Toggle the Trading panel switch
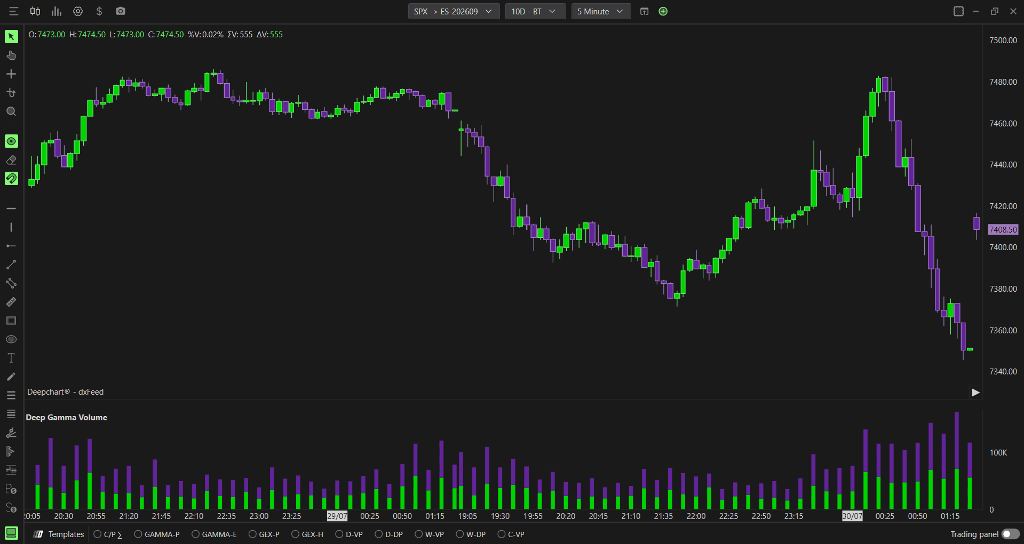The image size is (1024, 544). [1010, 534]
